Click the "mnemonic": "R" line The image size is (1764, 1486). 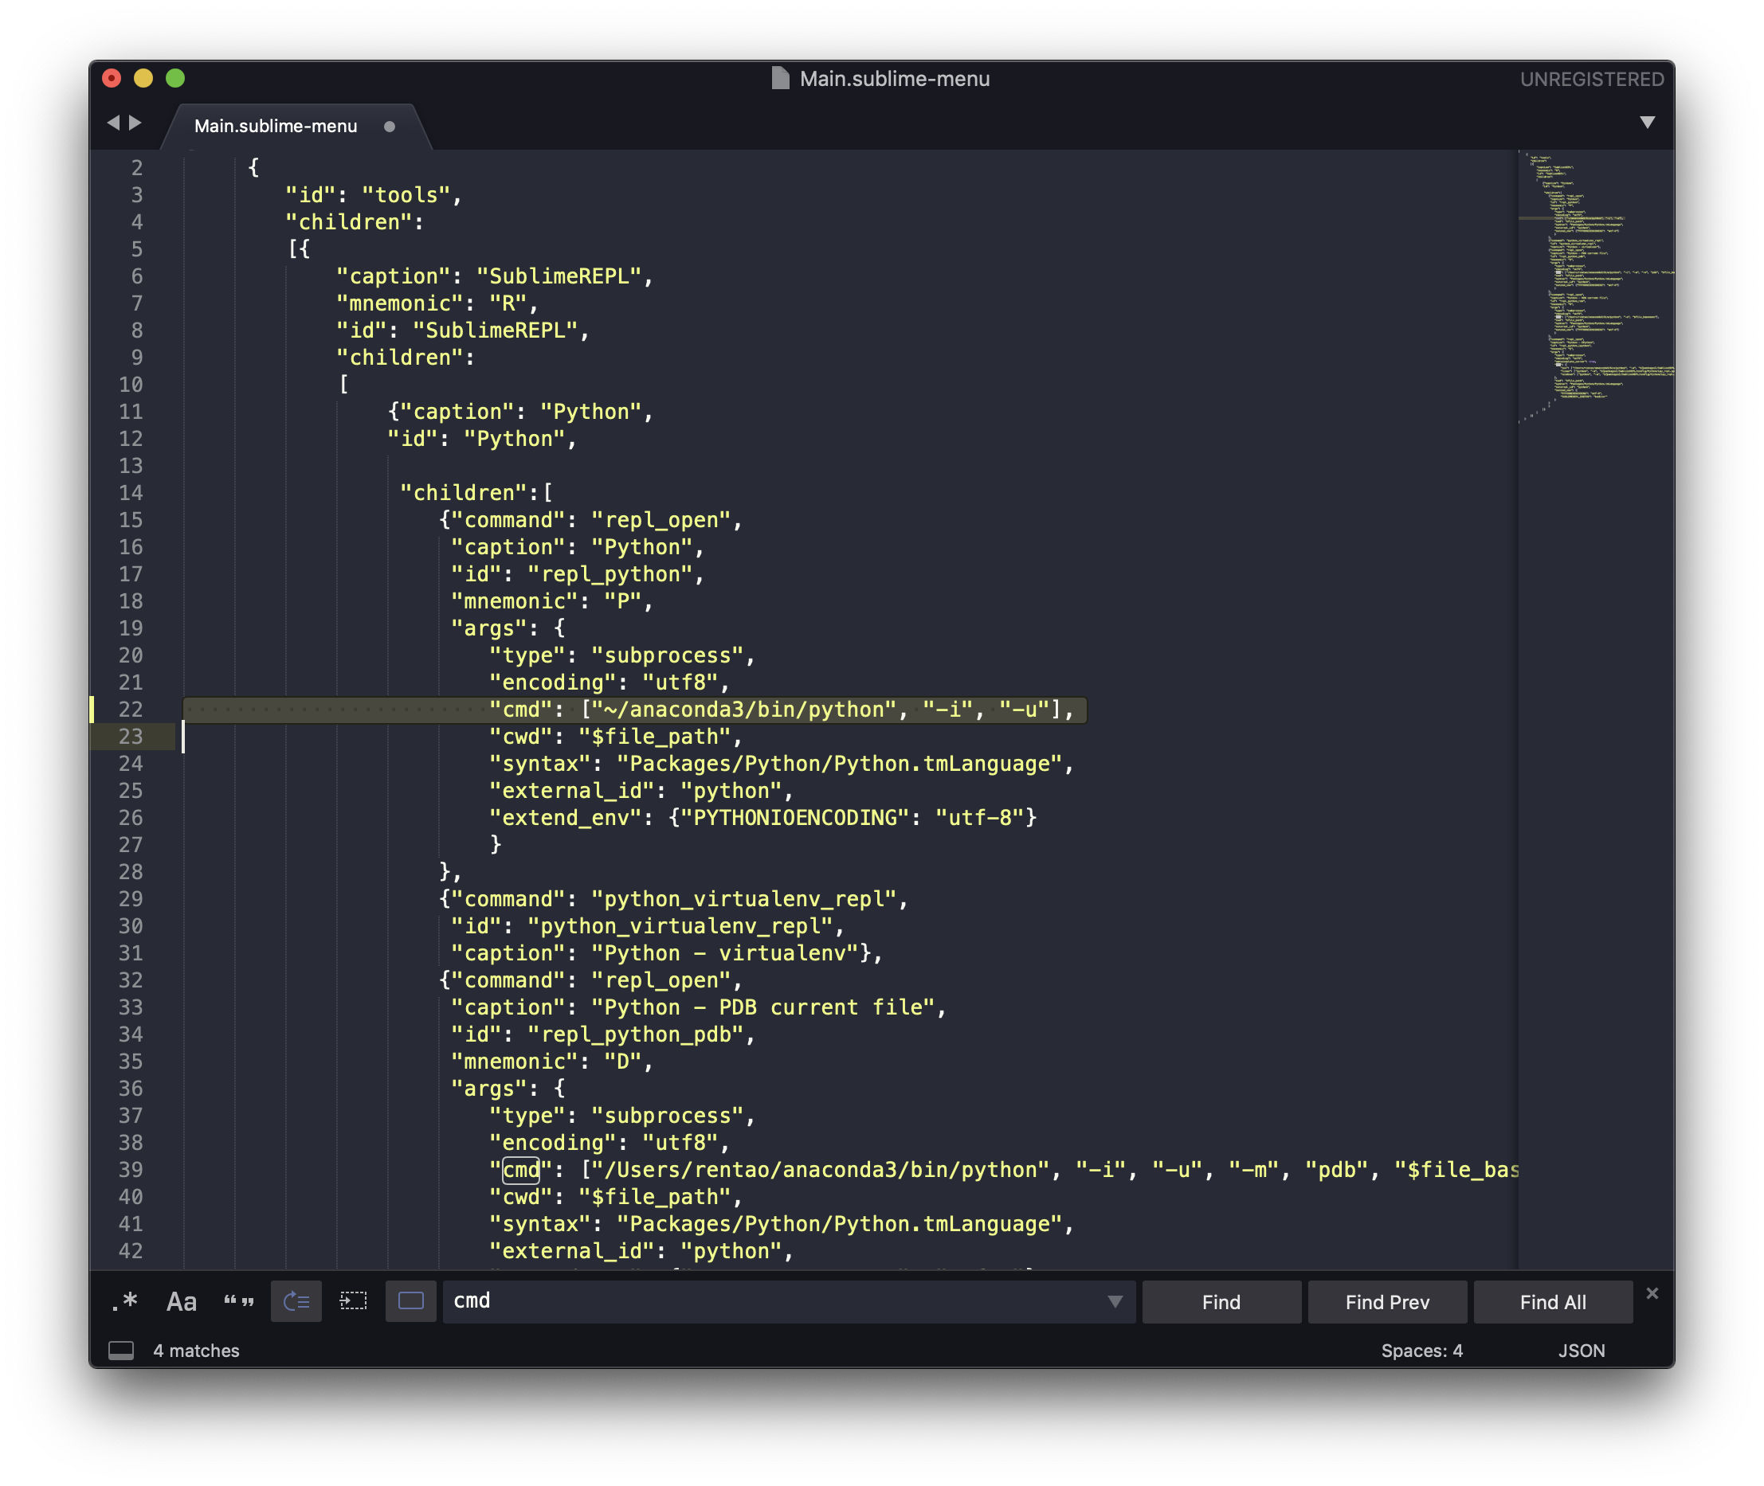(436, 303)
